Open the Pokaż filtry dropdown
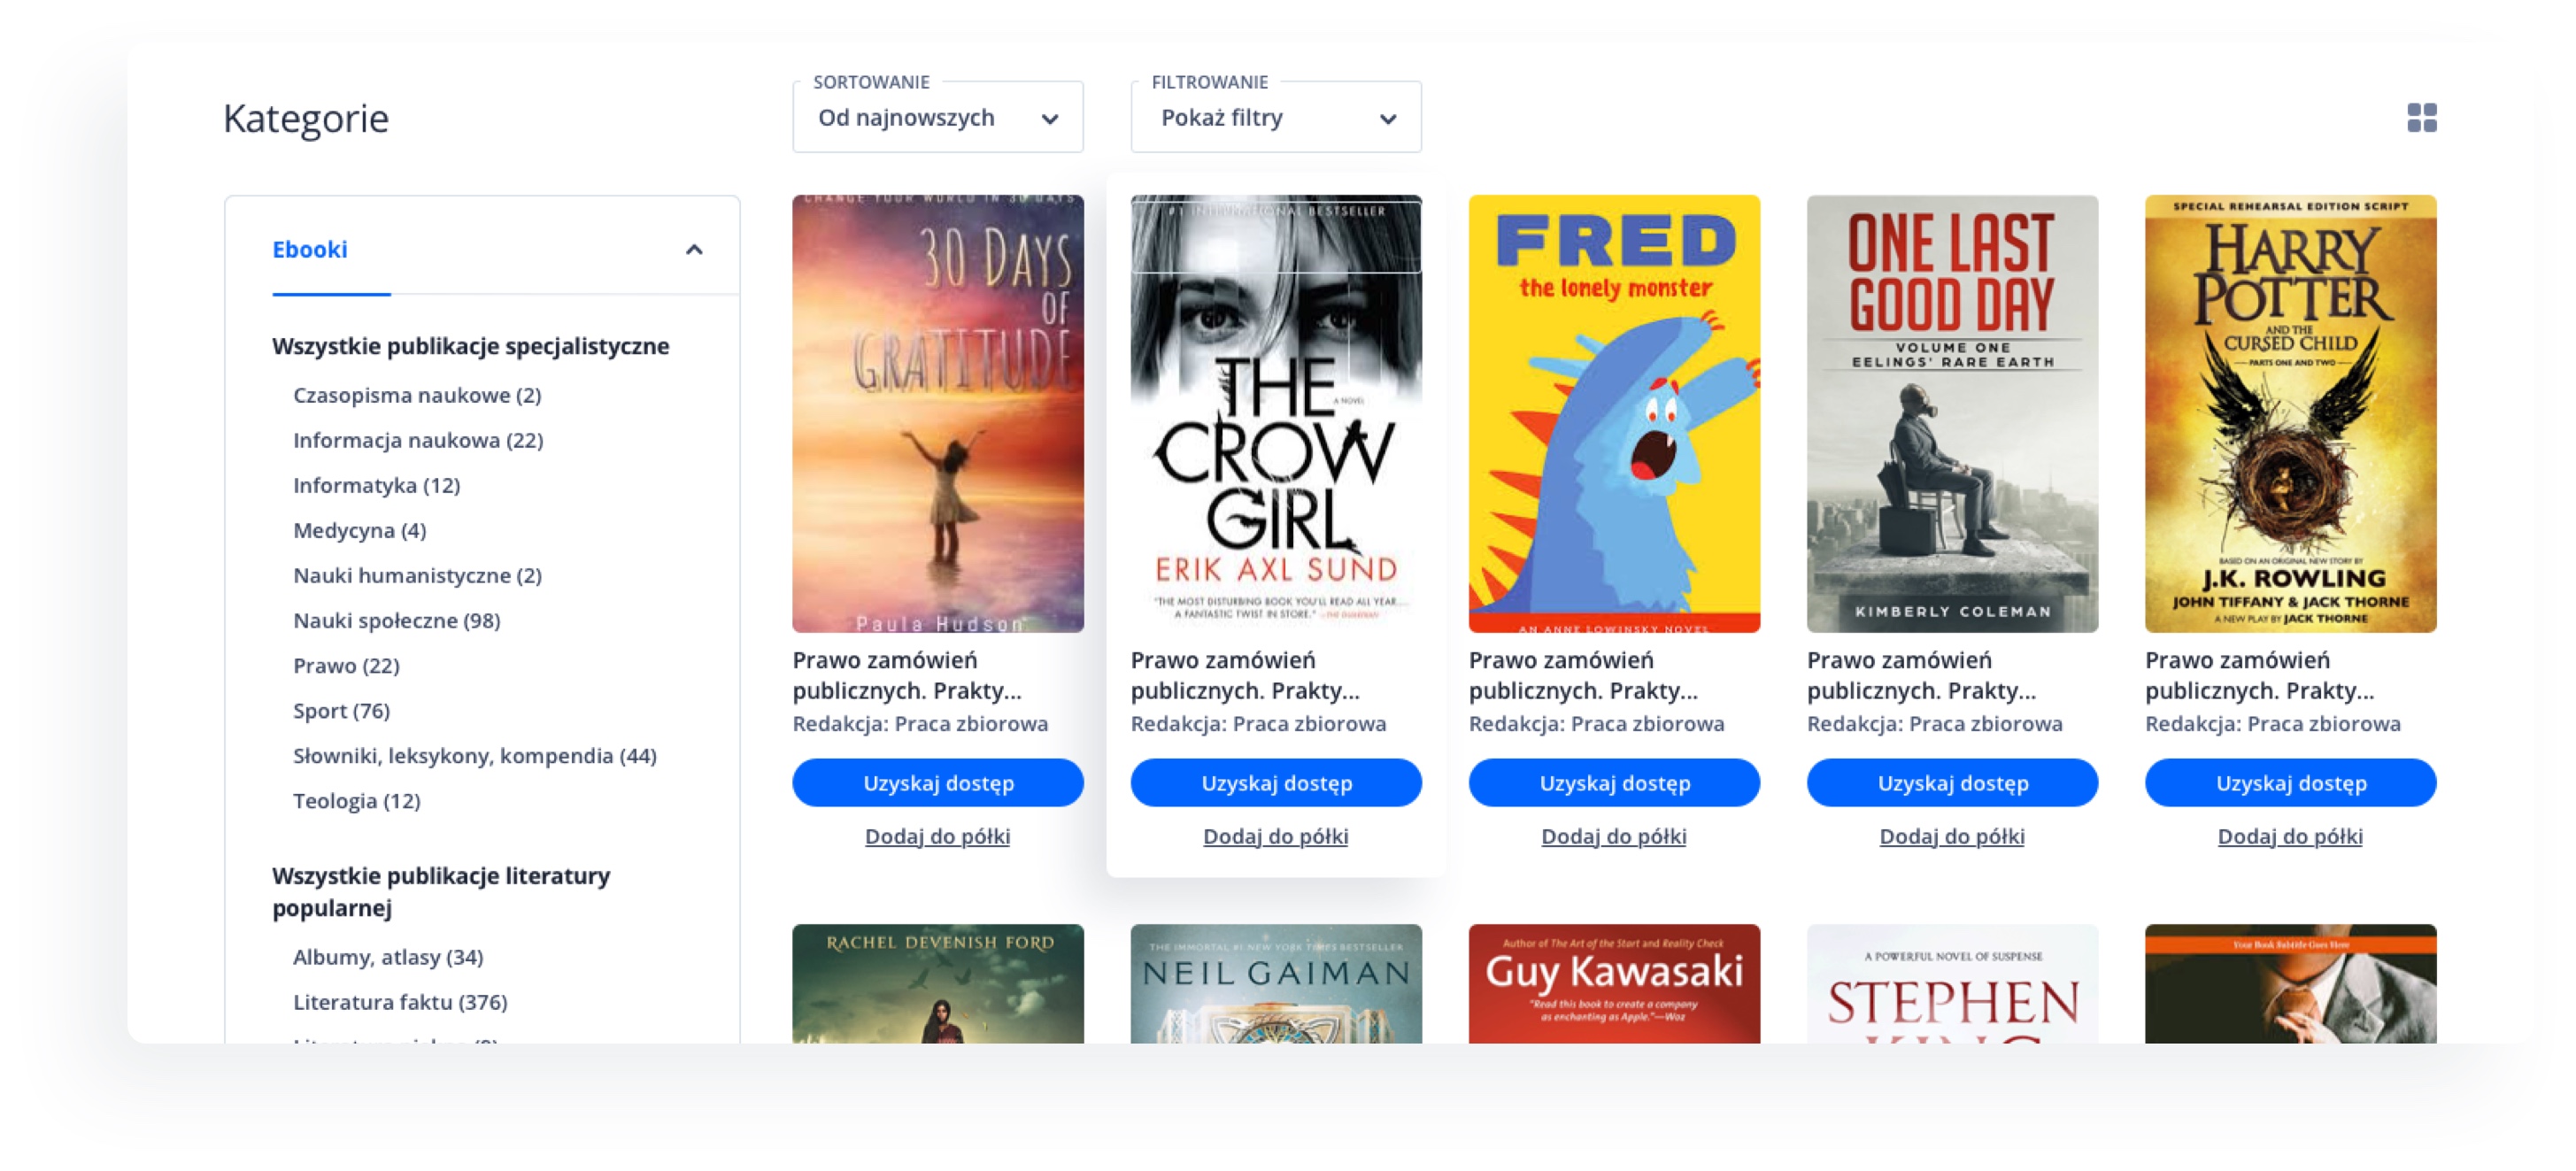 1275,118
